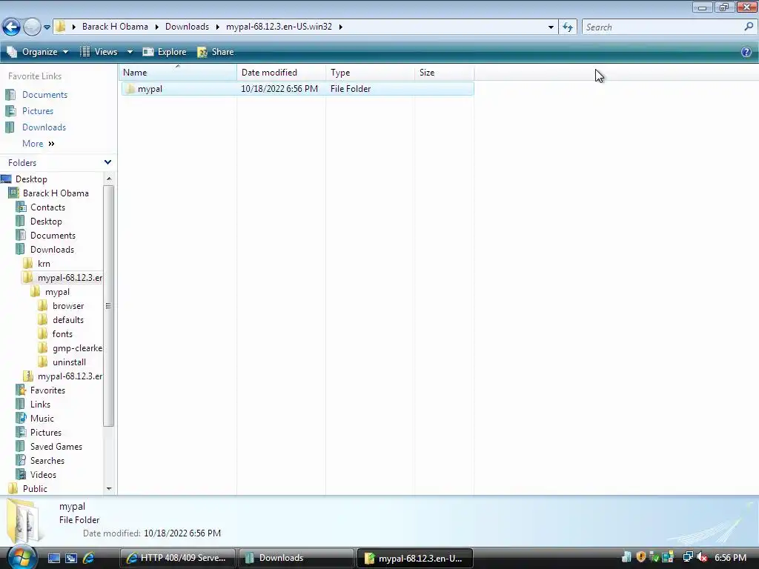Click the muted volume tray icon
This screenshot has width=759, height=569.
point(703,557)
